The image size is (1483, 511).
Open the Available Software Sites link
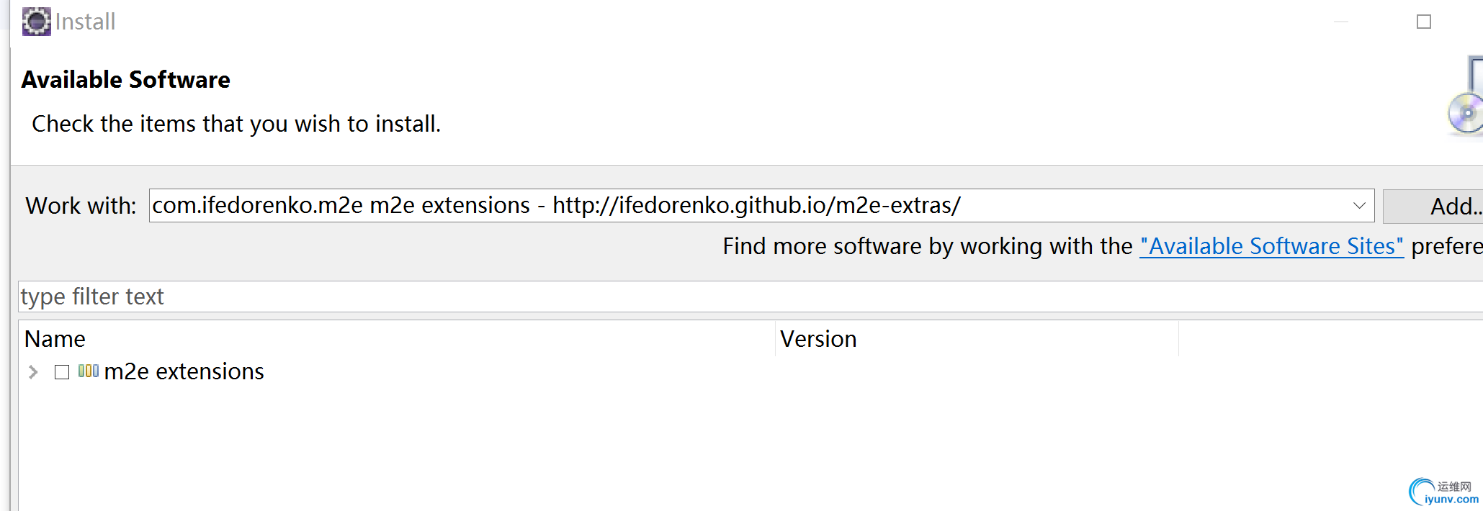[1272, 246]
